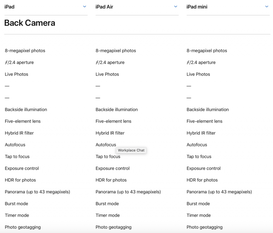The width and height of the screenshot is (273, 233).
Task: Click 'Timer mode' in iPad mini column
Action: [198, 215]
